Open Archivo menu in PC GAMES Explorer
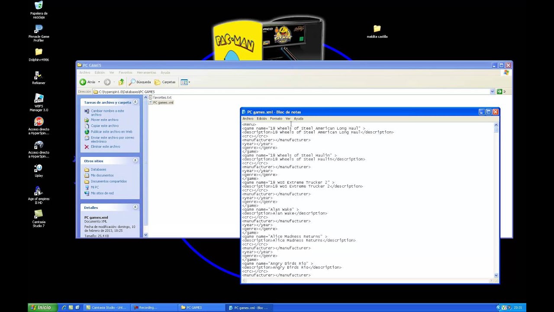This screenshot has height=312, width=554. (84, 73)
